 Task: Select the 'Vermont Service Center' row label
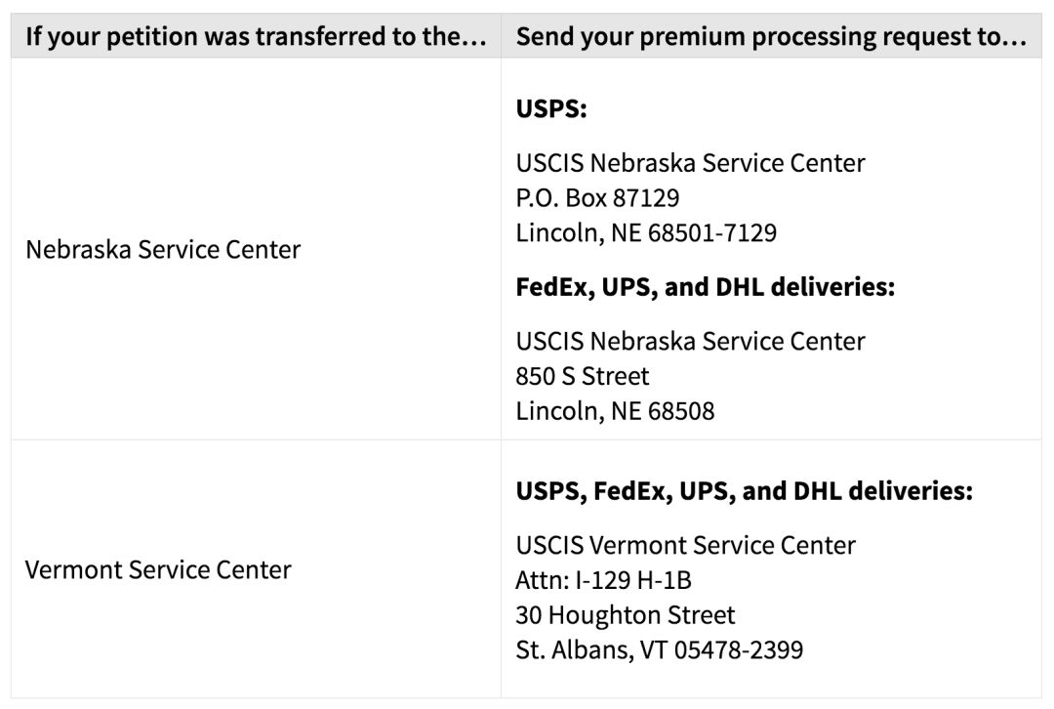(x=158, y=569)
